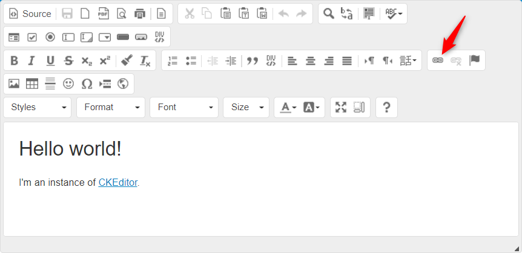The image size is (522, 253).
Task: Choose Paste from Word
Action: point(262,14)
